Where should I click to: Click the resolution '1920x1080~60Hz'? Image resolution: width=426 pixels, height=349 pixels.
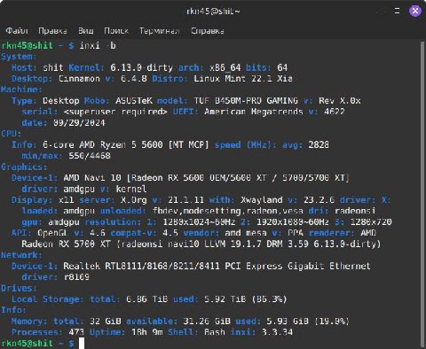click(293, 222)
